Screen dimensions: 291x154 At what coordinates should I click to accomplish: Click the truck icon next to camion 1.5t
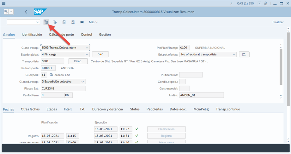tap(52, 75)
